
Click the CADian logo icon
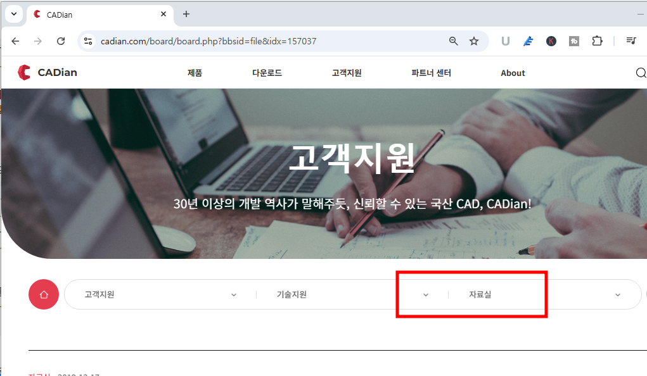coord(23,72)
